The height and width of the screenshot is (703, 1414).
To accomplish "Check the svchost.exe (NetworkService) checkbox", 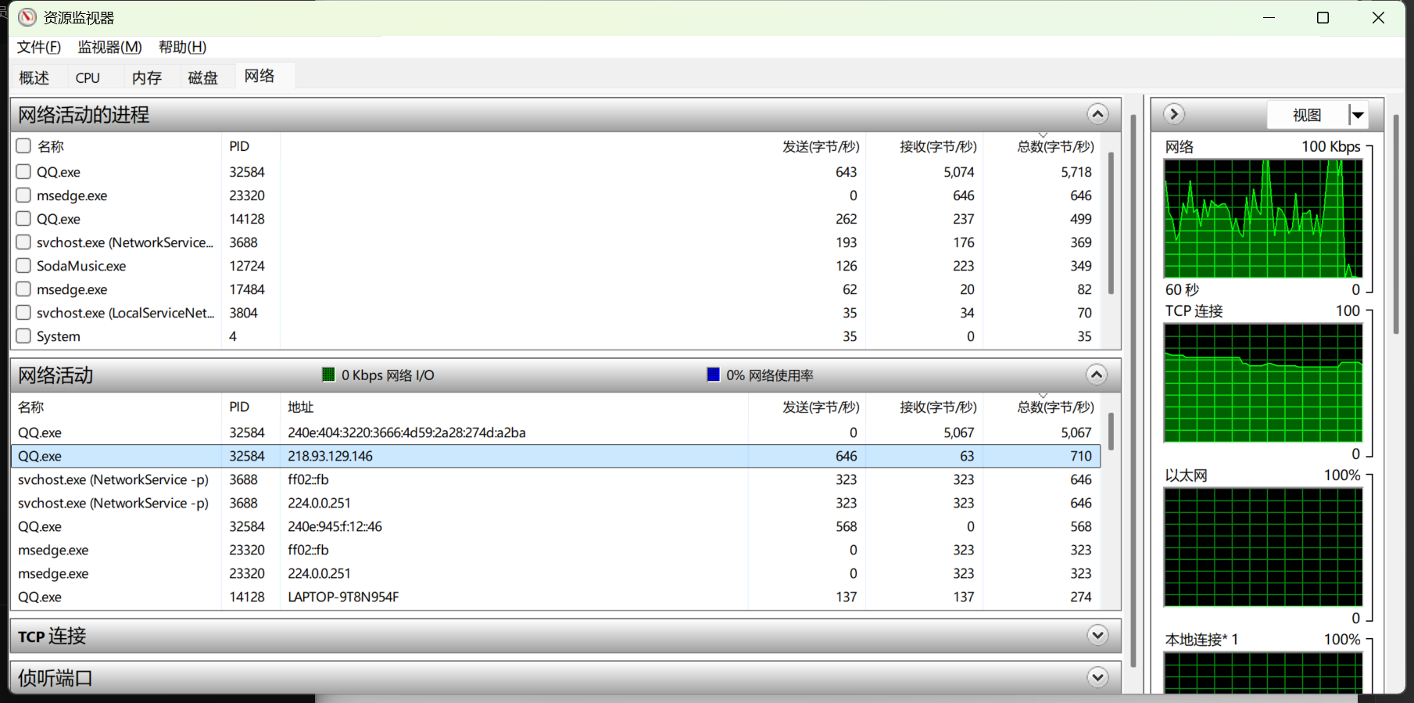I will pos(23,242).
